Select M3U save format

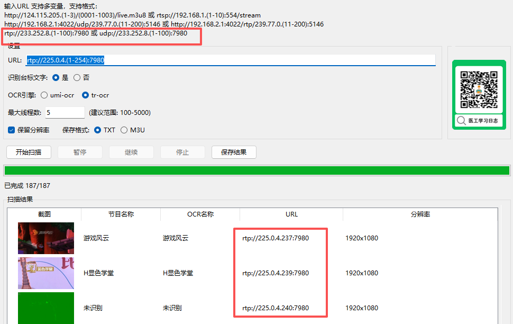[124, 130]
